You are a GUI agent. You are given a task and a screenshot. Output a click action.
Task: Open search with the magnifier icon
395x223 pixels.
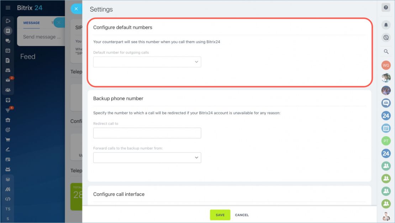(x=386, y=52)
